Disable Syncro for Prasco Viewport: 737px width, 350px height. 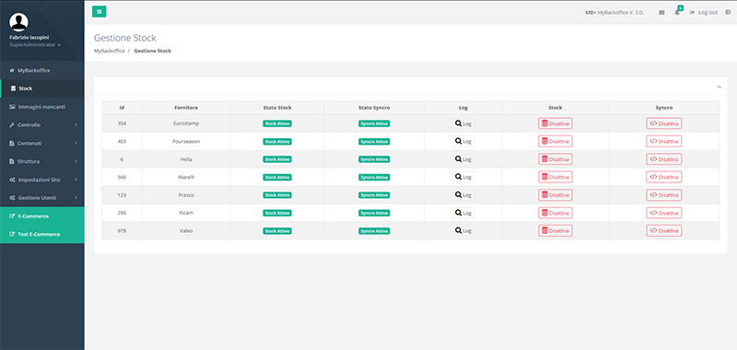(663, 195)
